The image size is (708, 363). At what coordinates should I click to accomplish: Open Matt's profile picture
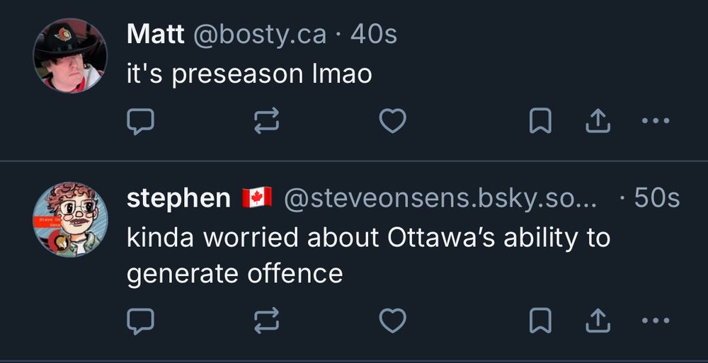[x=69, y=55]
